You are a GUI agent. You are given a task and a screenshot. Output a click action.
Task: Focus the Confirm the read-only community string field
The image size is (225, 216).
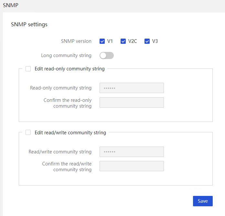(x=132, y=102)
